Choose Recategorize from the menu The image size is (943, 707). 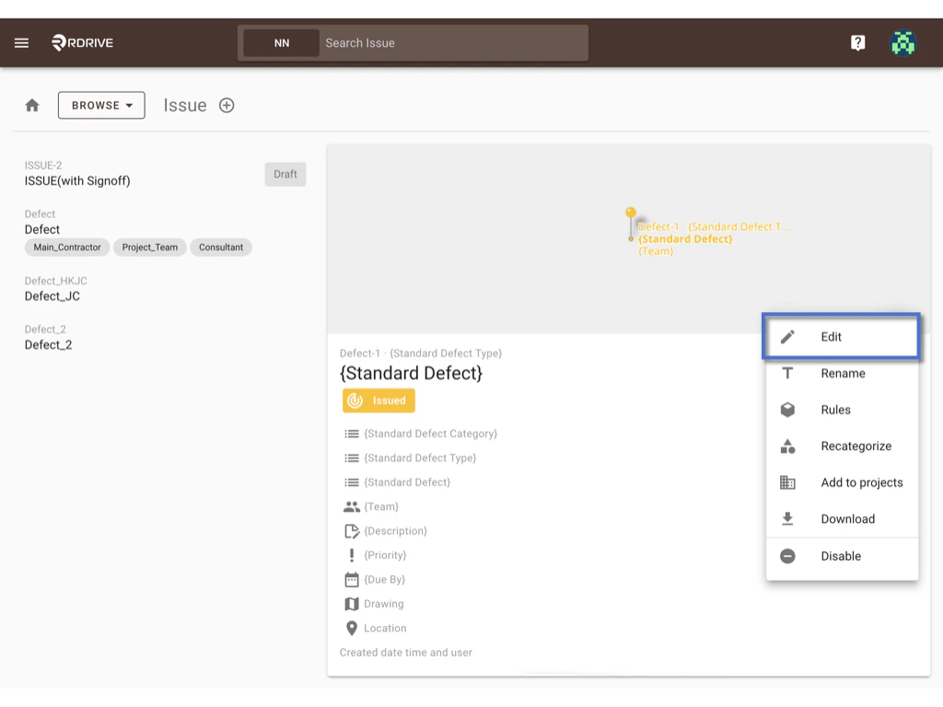pos(856,446)
